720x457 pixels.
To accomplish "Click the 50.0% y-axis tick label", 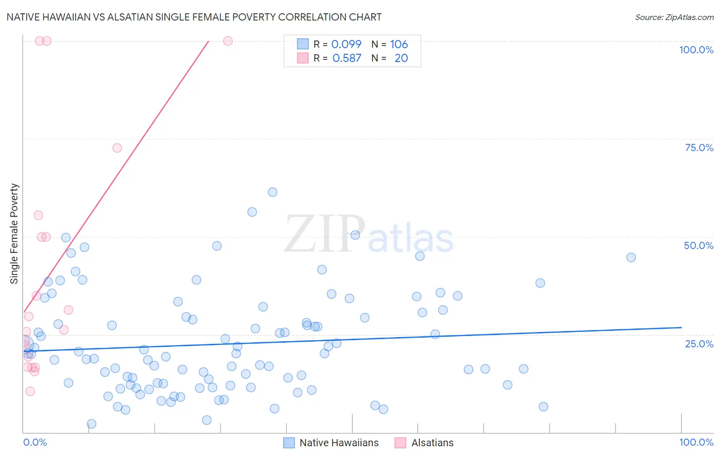I will click(698, 245).
